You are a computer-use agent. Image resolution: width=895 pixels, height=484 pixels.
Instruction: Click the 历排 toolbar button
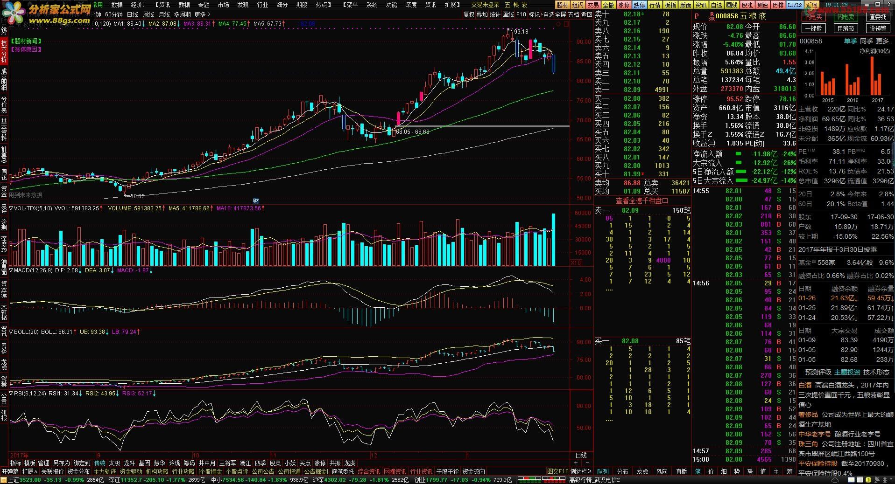click(x=778, y=5)
